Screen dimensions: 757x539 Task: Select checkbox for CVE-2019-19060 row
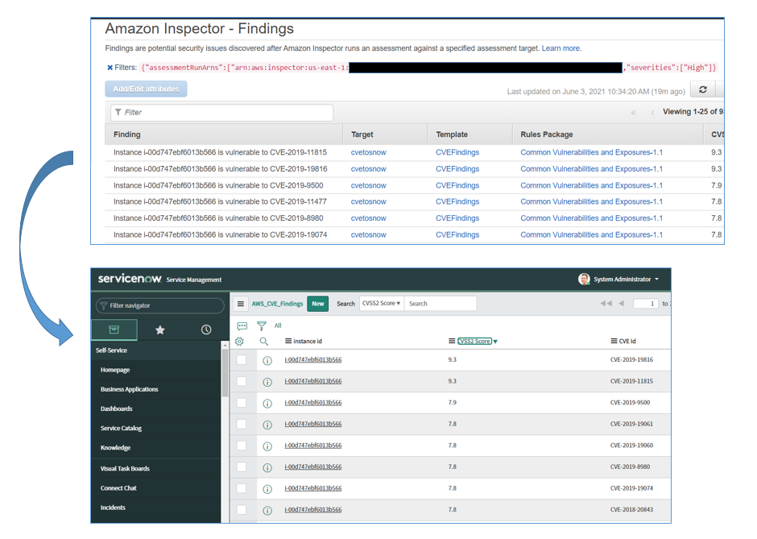(x=242, y=446)
